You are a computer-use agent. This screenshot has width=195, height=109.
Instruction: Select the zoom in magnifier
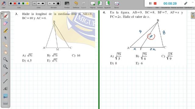click(5, 60)
